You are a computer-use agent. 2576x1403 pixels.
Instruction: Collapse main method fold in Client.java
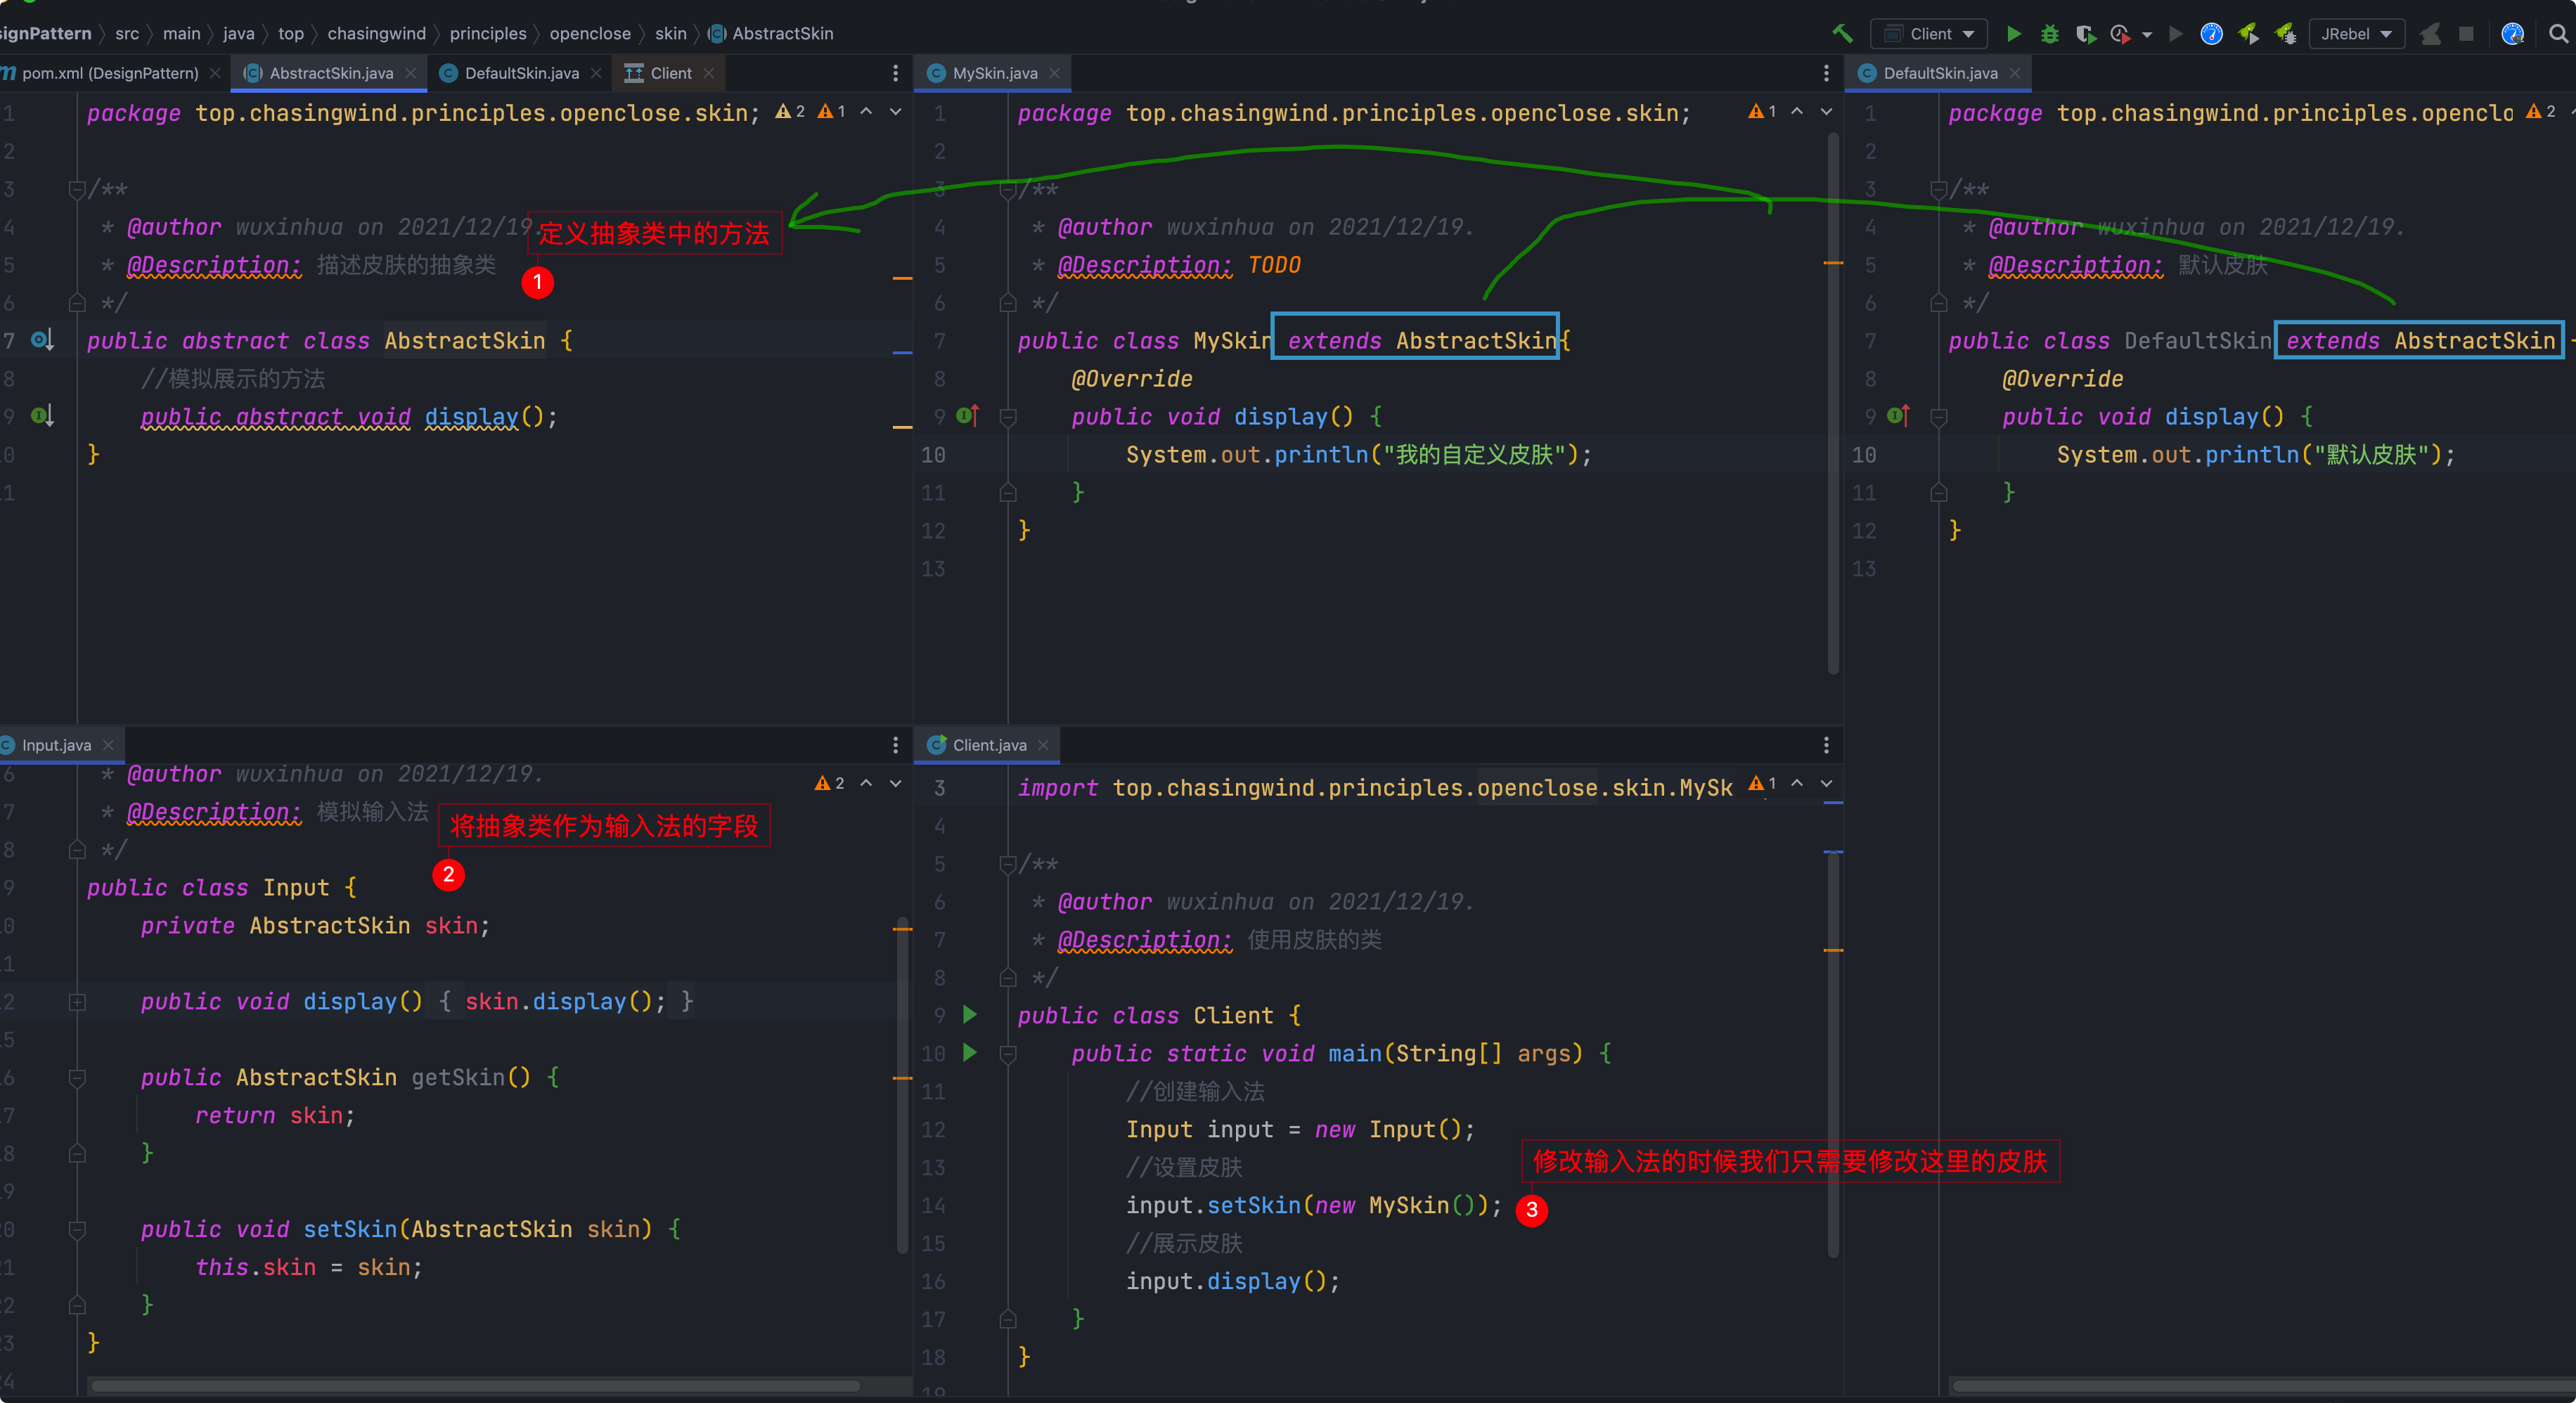click(x=1008, y=1053)
